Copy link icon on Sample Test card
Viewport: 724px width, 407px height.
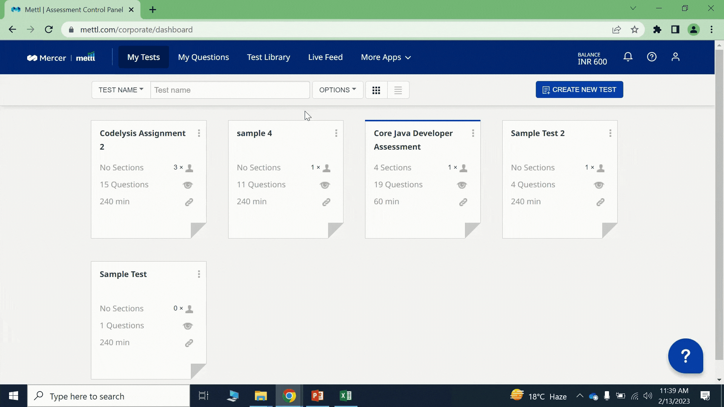(189, 343)
